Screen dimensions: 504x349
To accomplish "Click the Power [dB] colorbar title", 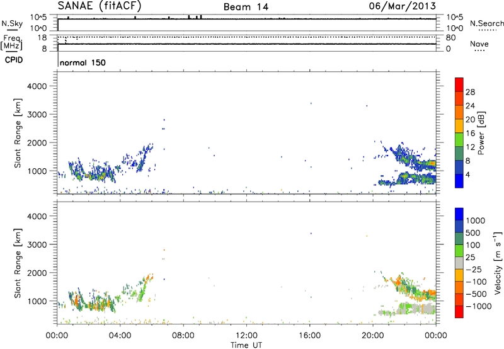I will [x=481, y=133].
